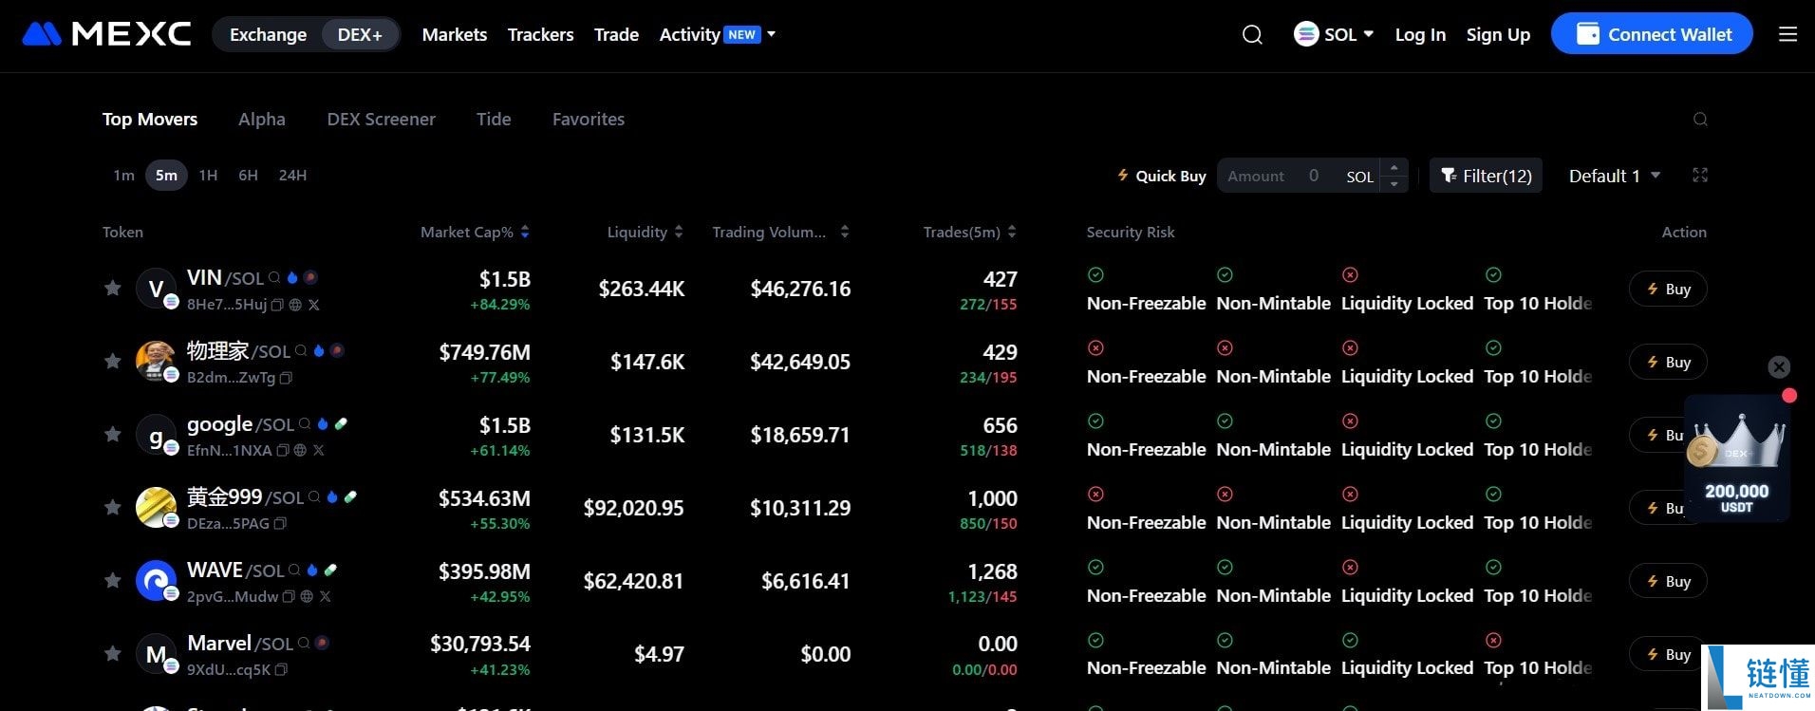Open the website globe icon for google token
The image size is (1815, 711).
click(300, 451)
